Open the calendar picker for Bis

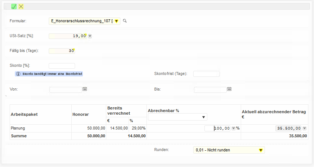point(229,89)
